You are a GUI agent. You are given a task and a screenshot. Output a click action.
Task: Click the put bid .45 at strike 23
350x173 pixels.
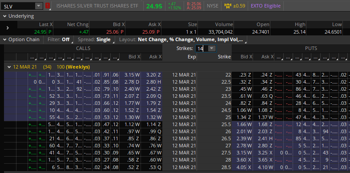(242, 89)
